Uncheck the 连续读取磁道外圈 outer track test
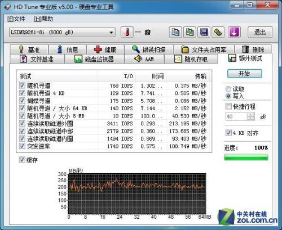The height and width of the screenshot is (230, 282). (x=22, y=123)
